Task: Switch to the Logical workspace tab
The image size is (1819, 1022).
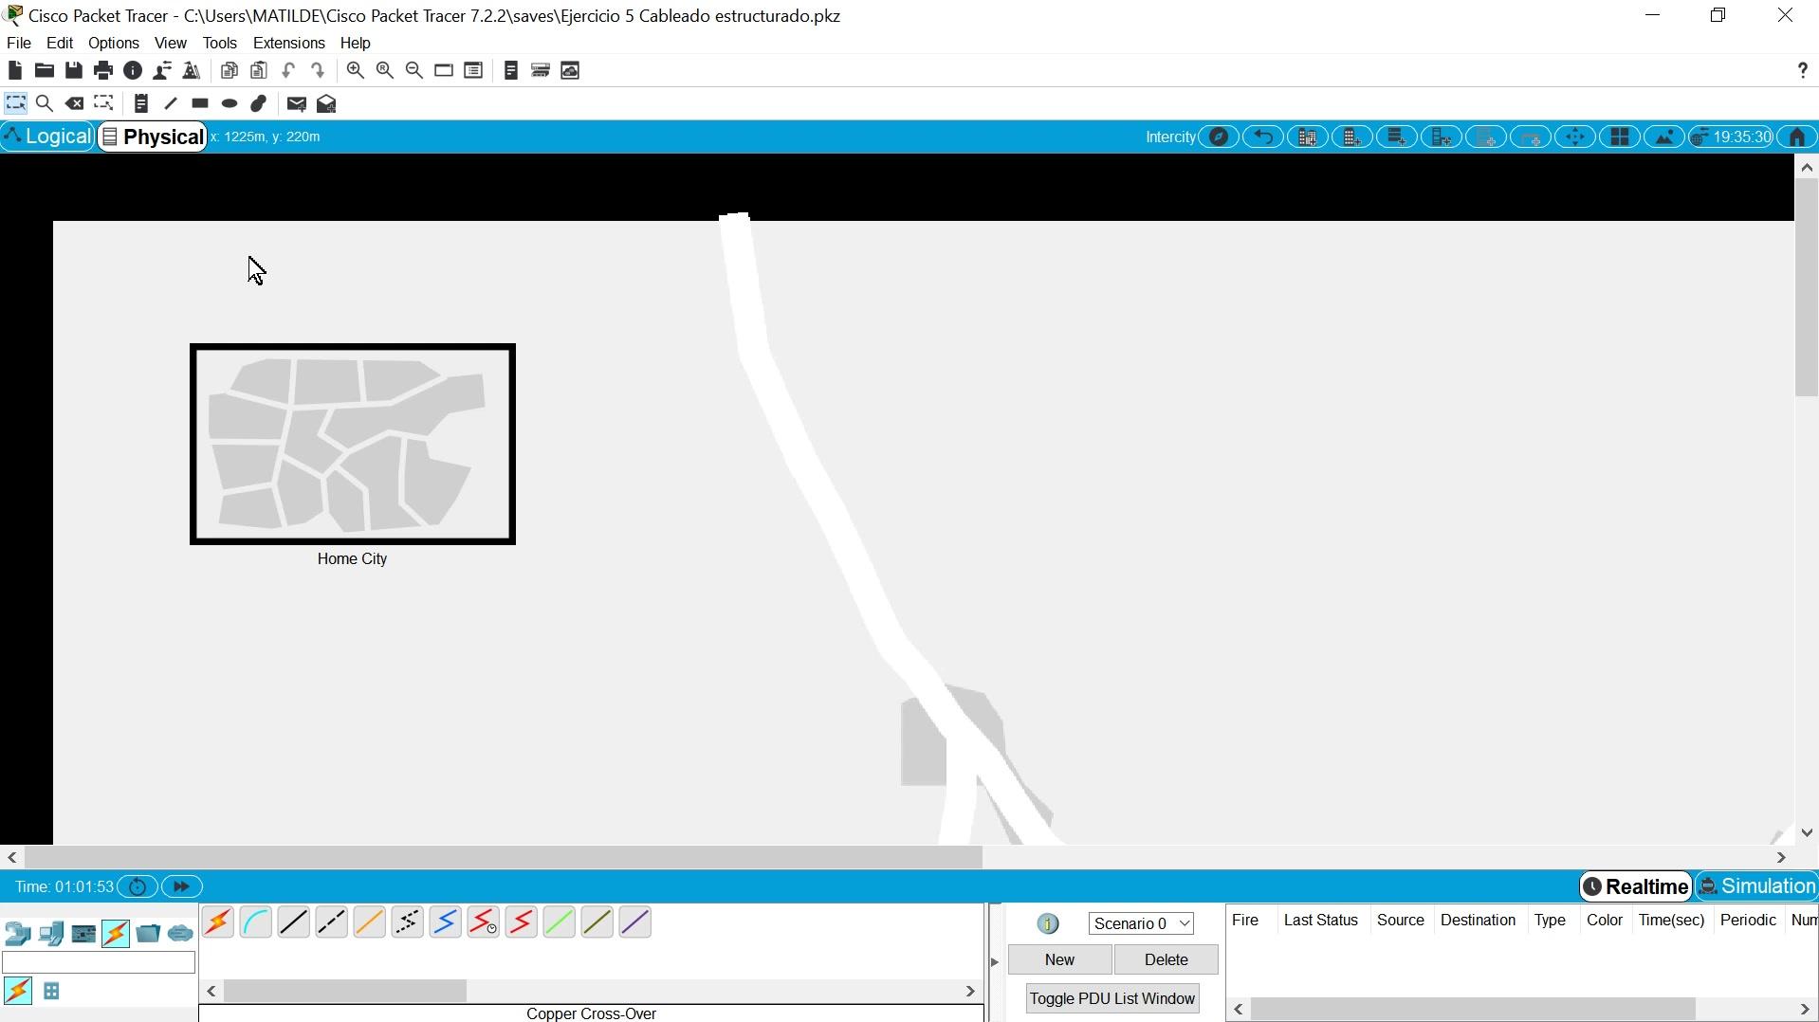Action: tap(48, 137)
